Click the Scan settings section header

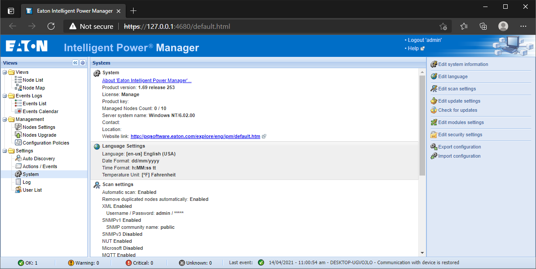[118, 184]
